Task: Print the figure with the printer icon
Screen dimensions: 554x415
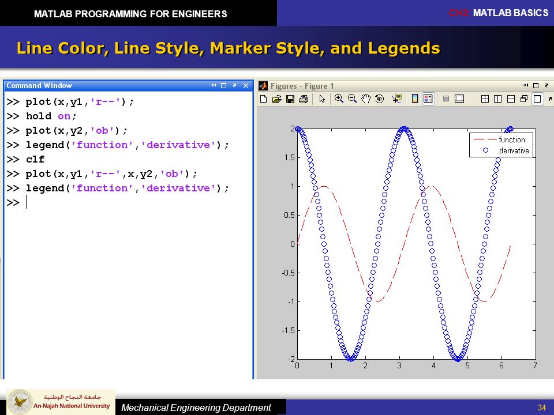Action: pos(304,99)
